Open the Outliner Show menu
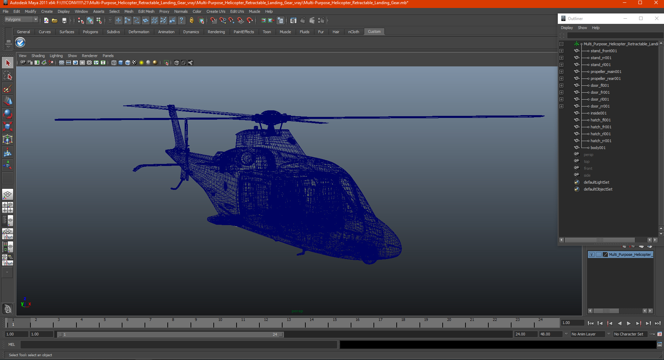The width and height of the screenshot is (664, 360). pyautogui.click(x=582, y=28)
